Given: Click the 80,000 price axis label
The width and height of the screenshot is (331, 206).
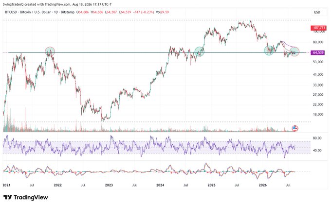Looking at the screenshot, I should click(318, 42).
